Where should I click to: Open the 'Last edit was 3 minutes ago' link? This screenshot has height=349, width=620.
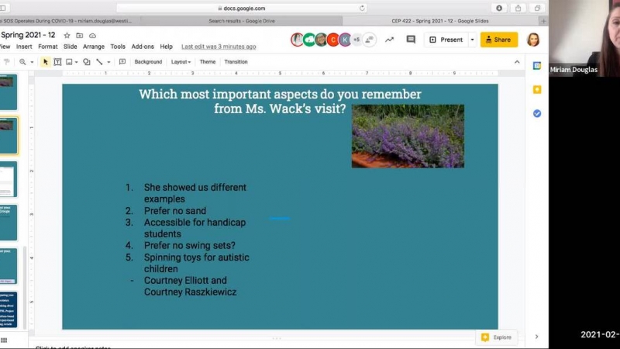pyautogui.click(x=219, y=47)
